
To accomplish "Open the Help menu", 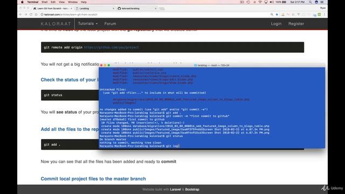I will coord(84,2).
